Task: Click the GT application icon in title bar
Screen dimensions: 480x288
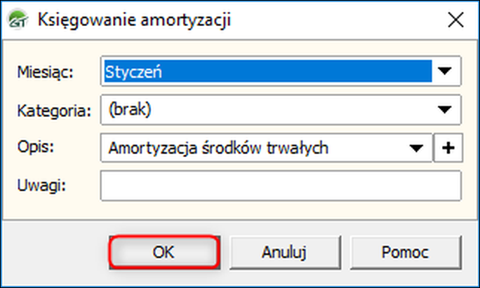Action: click(18, 20)
